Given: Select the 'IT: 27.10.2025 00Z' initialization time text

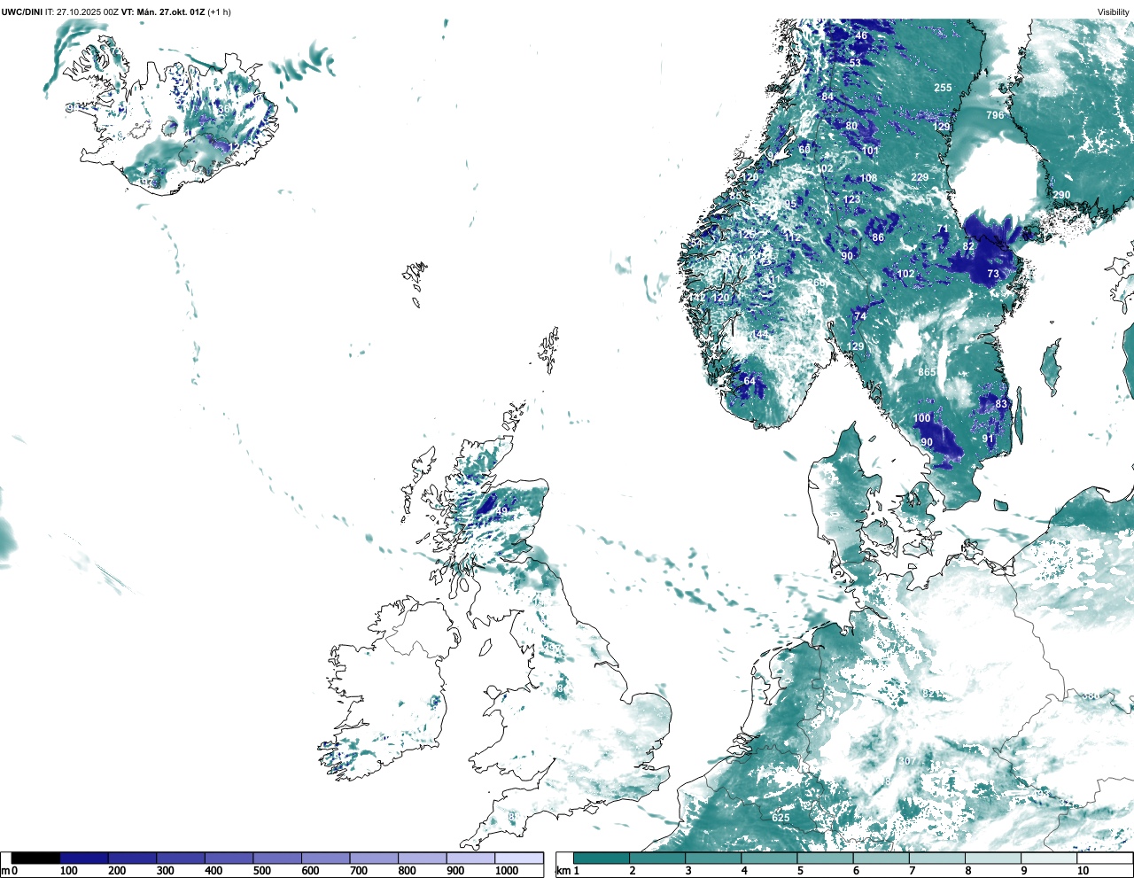Looking at the screenshot, I should (x=82, y=12).
